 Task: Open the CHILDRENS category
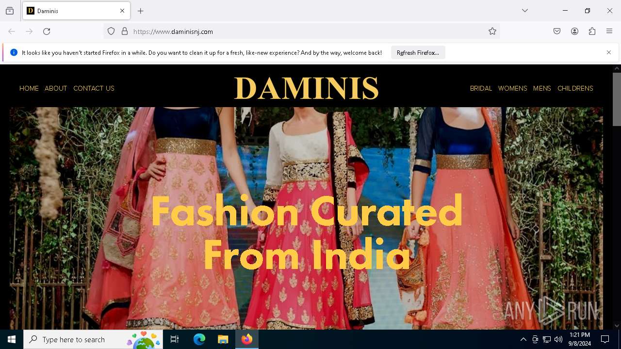point(575,88)
